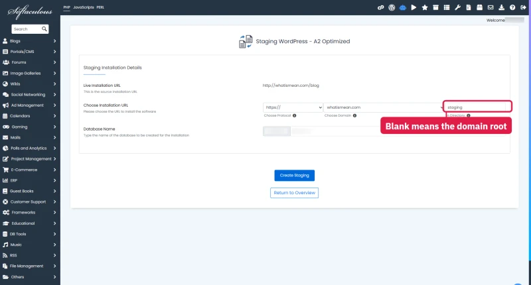The width and height of the screenshot is (531, 285).
Task: Expand the Project Management category chevron
Action: click(x=54, y=158)
